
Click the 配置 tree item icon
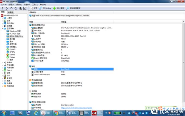[5, 81]
